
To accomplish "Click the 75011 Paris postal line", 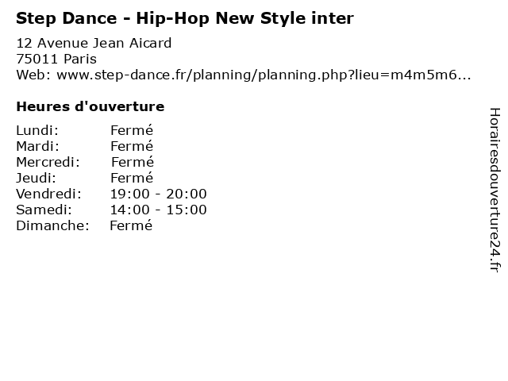I will click(x=56, y=59).
